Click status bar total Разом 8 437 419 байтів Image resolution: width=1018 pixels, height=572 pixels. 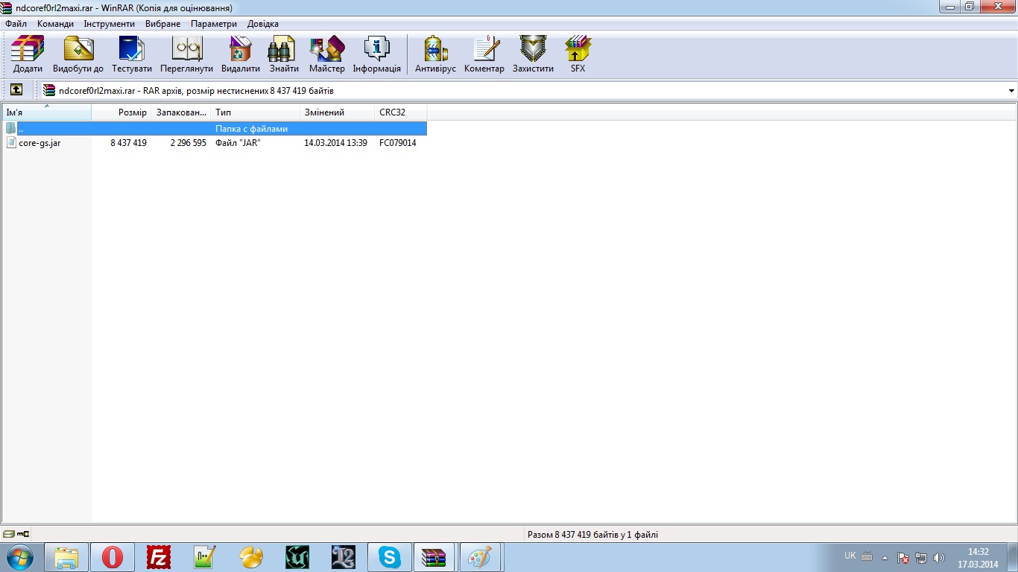pos(592,535)
